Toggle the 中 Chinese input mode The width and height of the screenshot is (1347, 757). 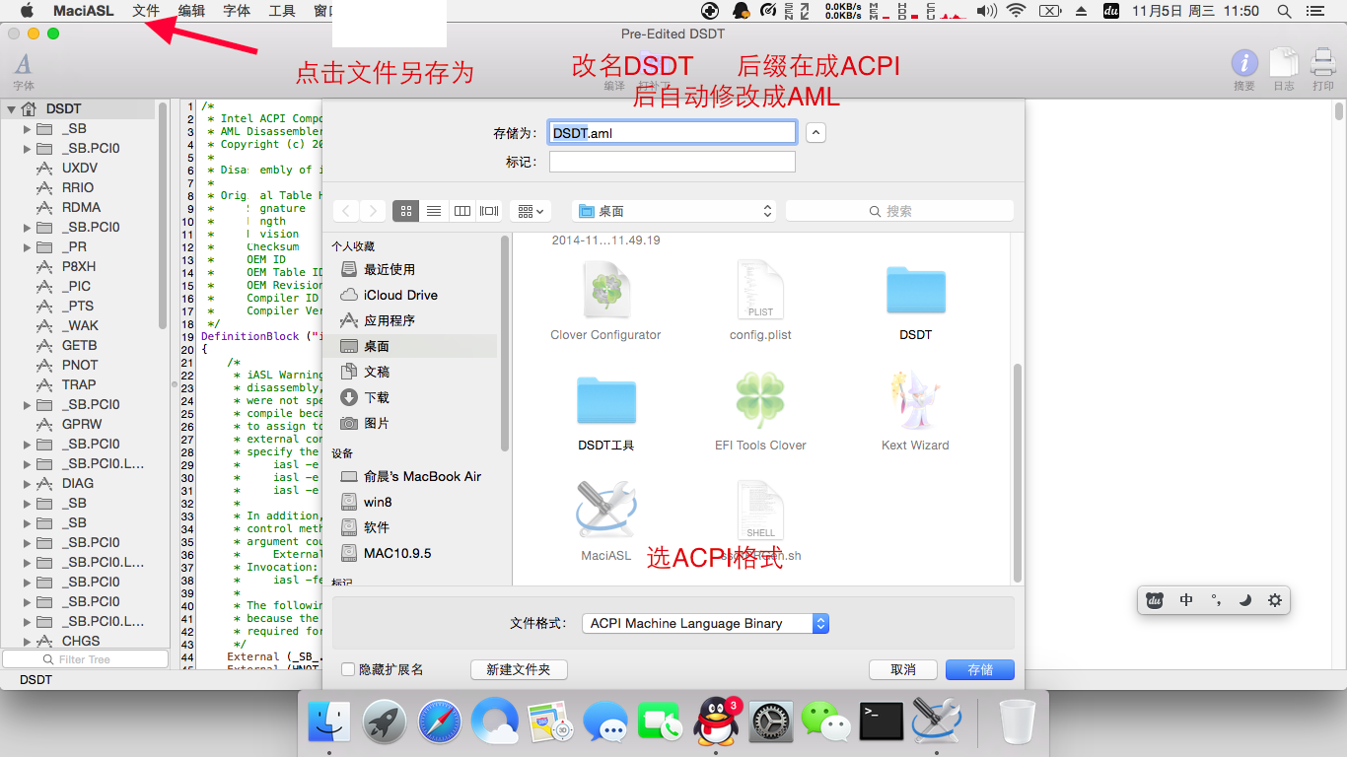pyautogui.click(x=1186, y=599)
